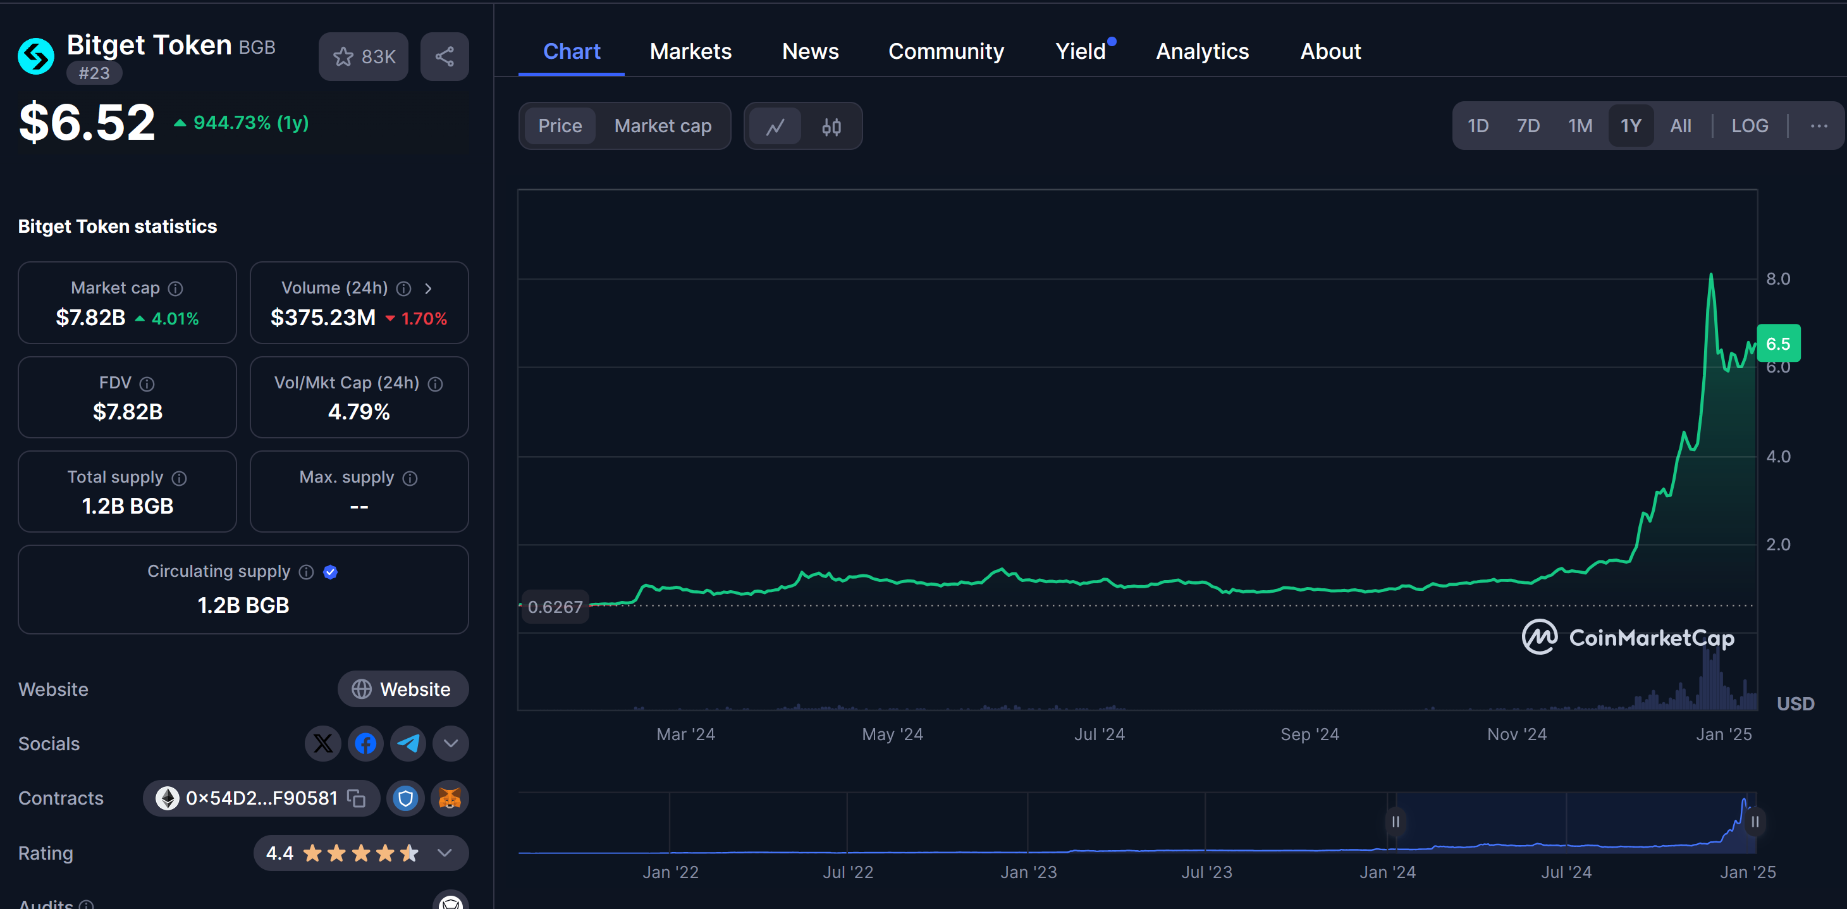Switch to the Chart tab
This screenshot has height=909, width=1847.
[x=572, y=52]
